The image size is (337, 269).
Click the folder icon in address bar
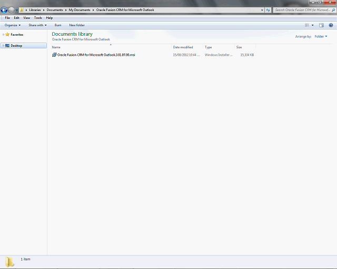click(22, 10)
